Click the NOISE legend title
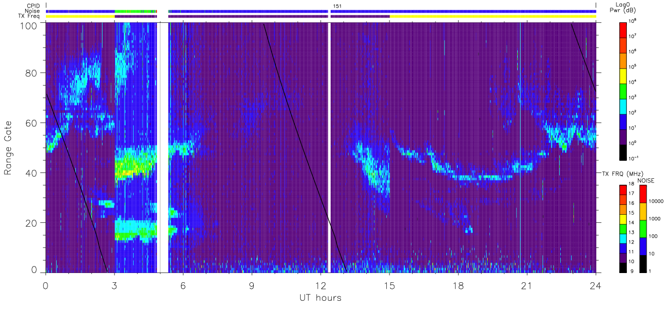Viewport: 670px width, 309px height. point(645,180)
